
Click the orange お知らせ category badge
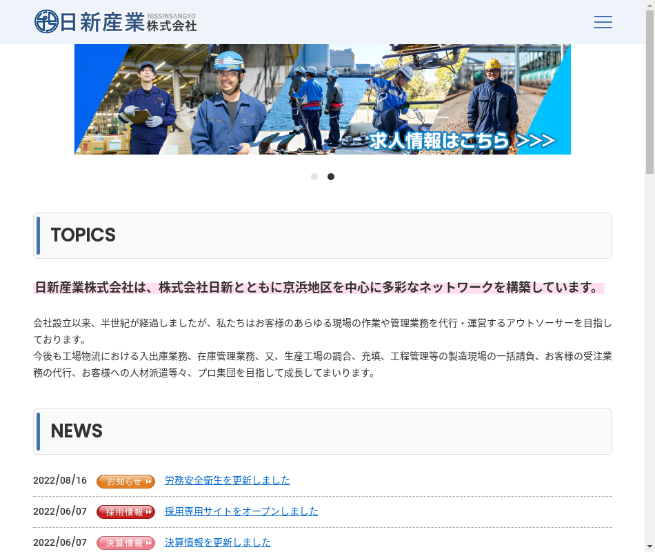tap(125, 482)
